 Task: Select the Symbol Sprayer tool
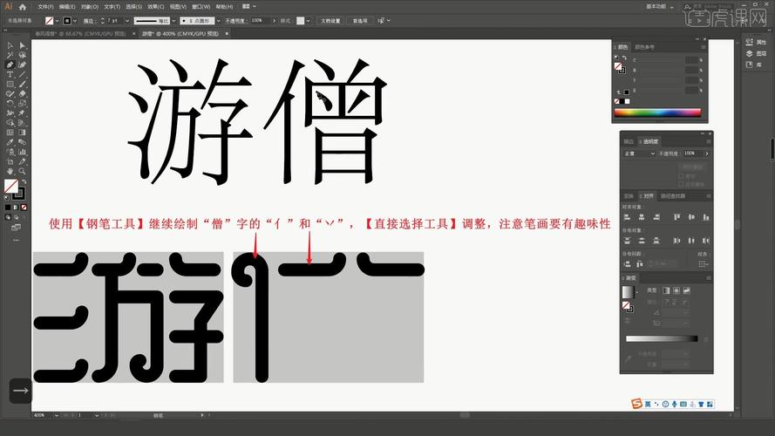[10, 152]
